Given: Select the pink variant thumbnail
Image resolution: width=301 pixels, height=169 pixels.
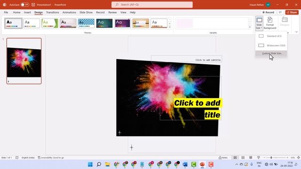Looking at the screenshot, I should pyautogui.click(x=184, y=23).
